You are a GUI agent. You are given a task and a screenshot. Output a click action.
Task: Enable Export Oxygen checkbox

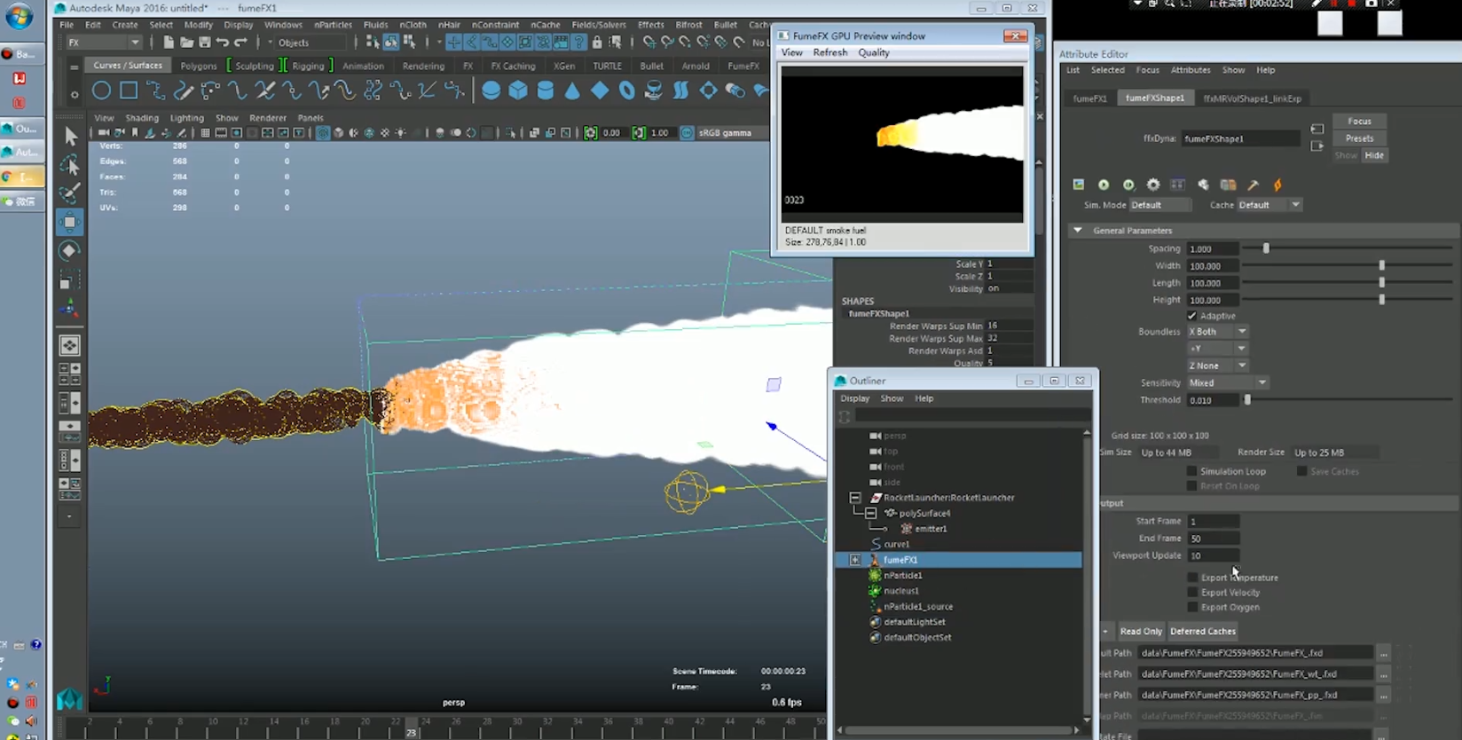1192,608
